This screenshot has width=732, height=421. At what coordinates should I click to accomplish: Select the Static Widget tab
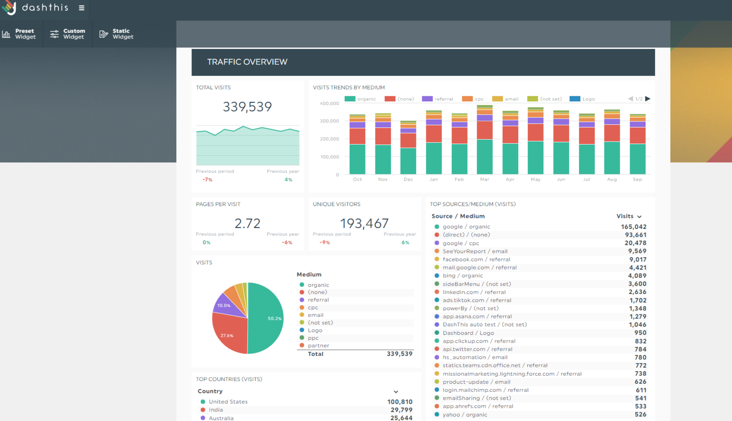coord(117,34)
